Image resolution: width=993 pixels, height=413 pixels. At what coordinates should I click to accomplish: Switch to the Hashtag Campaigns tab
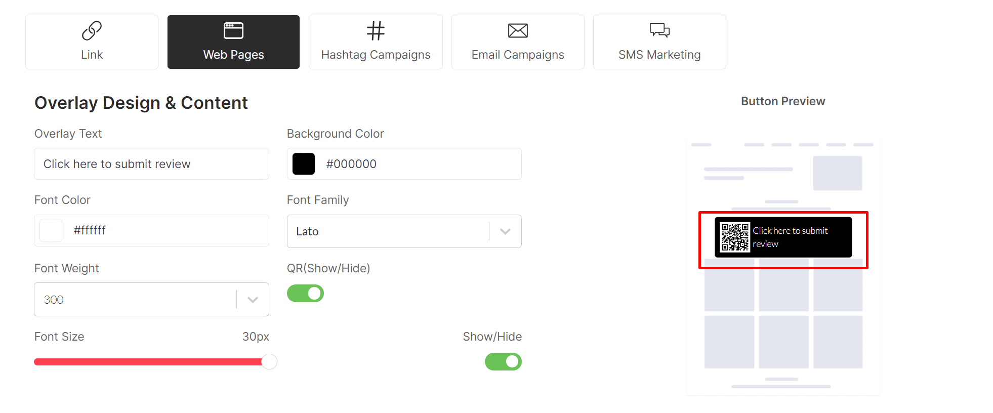tap(376, 54)
